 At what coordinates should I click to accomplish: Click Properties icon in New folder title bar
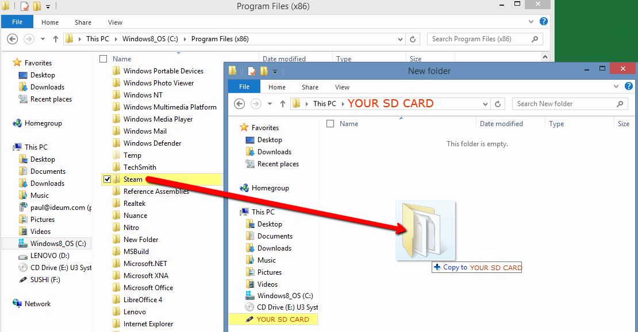coord(251,71)
